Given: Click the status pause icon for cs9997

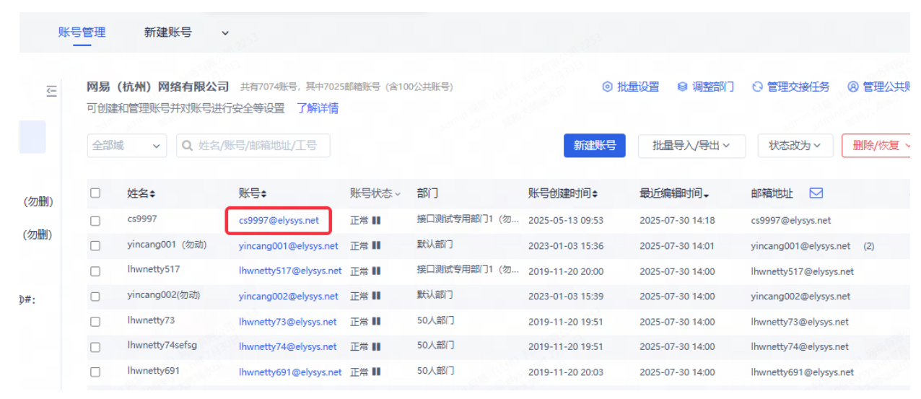Looking at the screenshot, I should pos(377,220).
